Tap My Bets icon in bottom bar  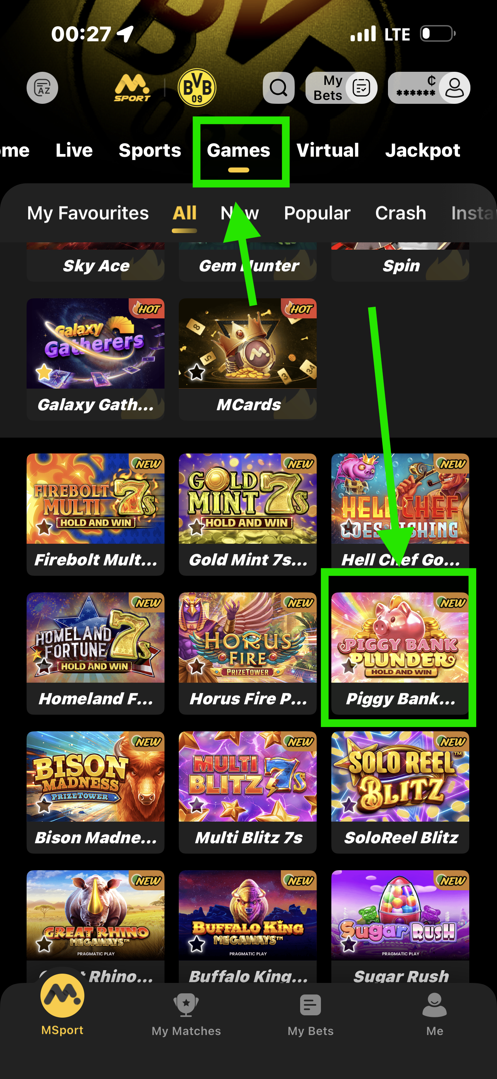tap(311, 1005)
